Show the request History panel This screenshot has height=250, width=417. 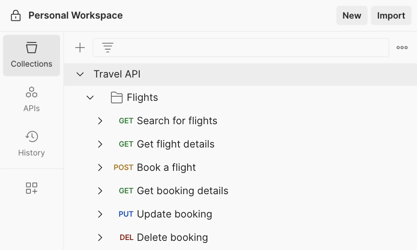pyautogui.click(x=32, y=144)
